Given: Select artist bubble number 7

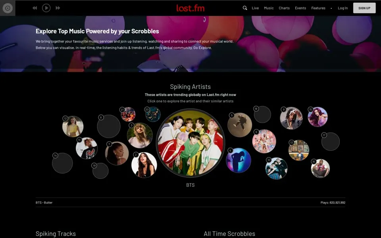Looking at the screenshot, I should point(117,153).
